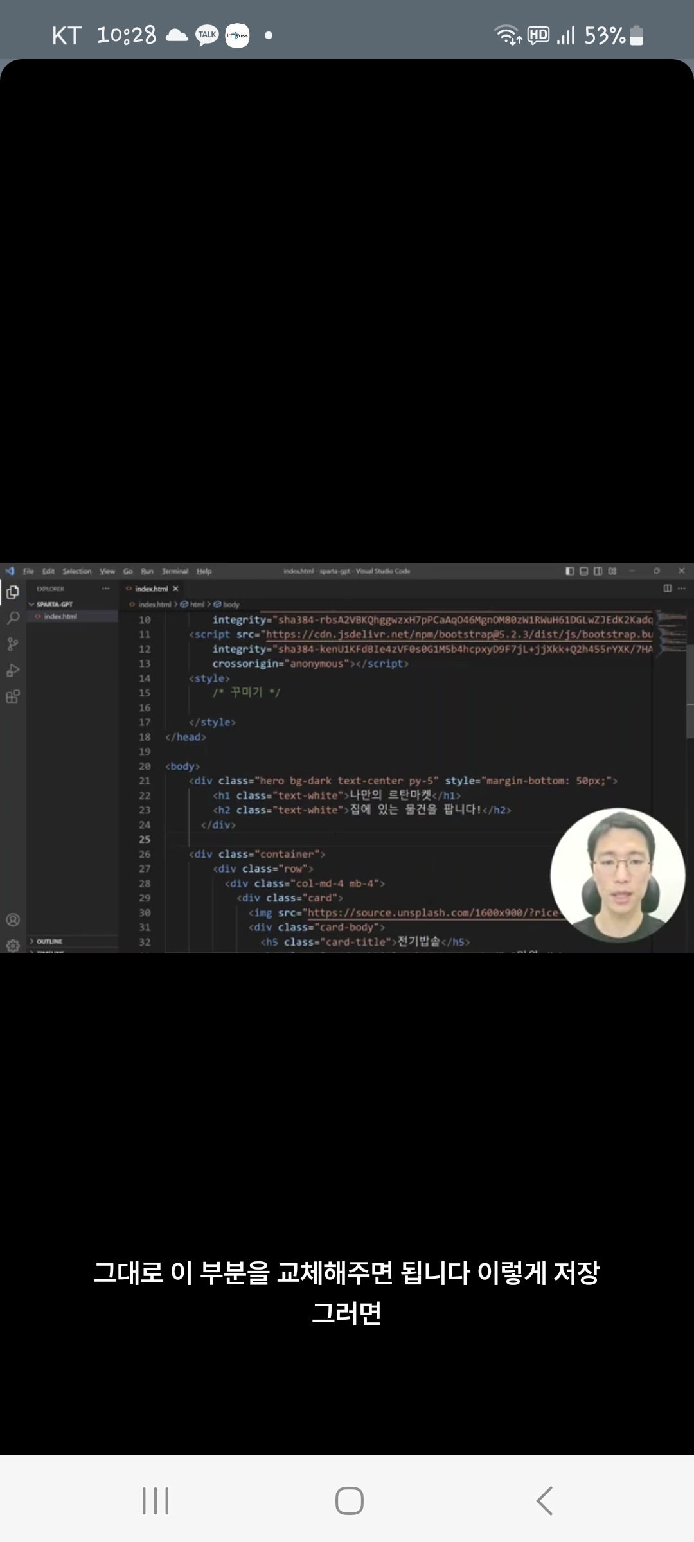Click the div class="card-body" line
The image size is (694, 1542).
coord(316,927)
